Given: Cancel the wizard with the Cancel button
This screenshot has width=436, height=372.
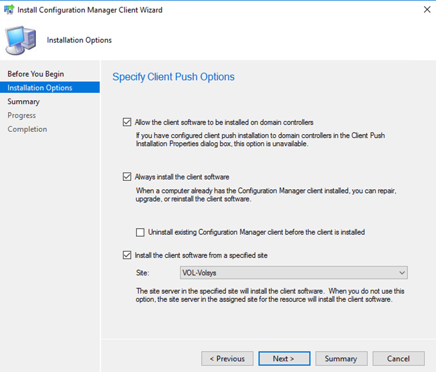Looking at the screenshot, I should point(398,359).
